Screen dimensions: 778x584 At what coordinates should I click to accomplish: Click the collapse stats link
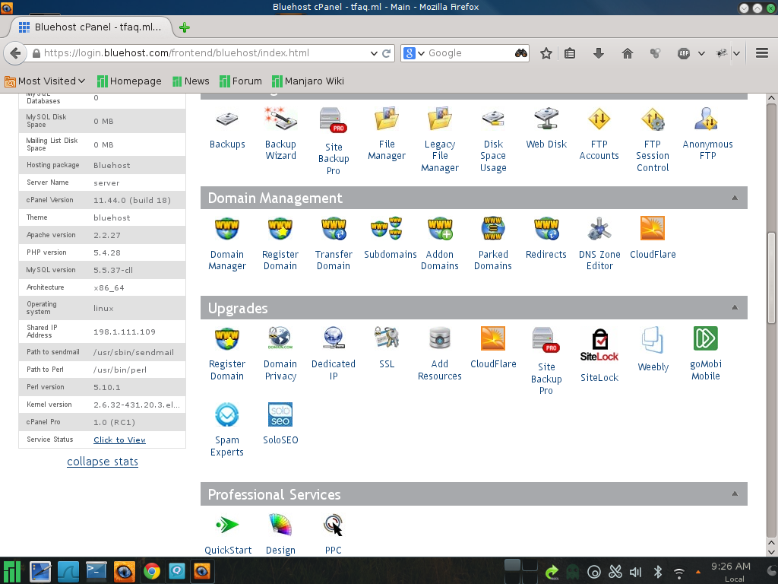[x=103, y=462]
